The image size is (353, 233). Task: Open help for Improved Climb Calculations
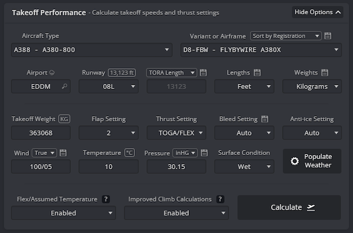click(x=220, y=199)
